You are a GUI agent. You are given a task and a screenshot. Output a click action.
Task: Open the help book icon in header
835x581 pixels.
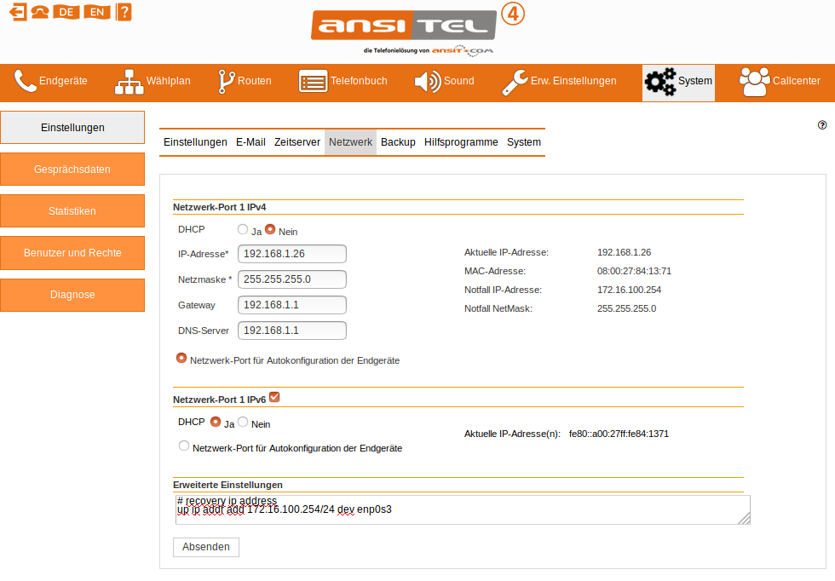pos(124,12)
